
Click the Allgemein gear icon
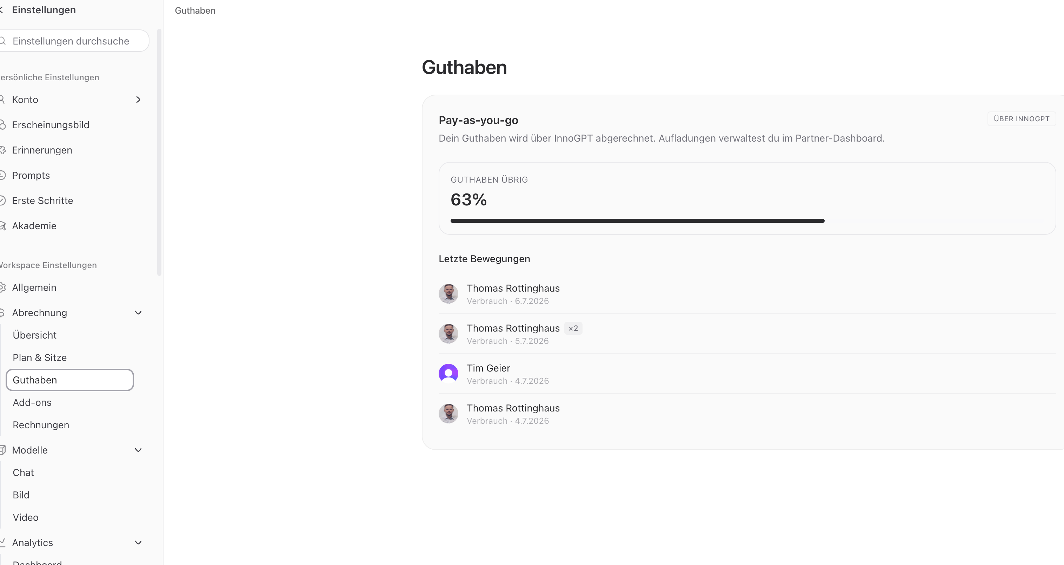coord(2,287)
